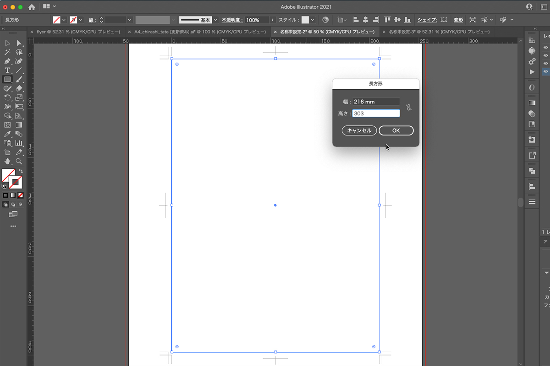Click the swap fill and stroke arrow
The width and height of the screenshot is (550, 366).
pyautogui.click(x=21, y=171)
